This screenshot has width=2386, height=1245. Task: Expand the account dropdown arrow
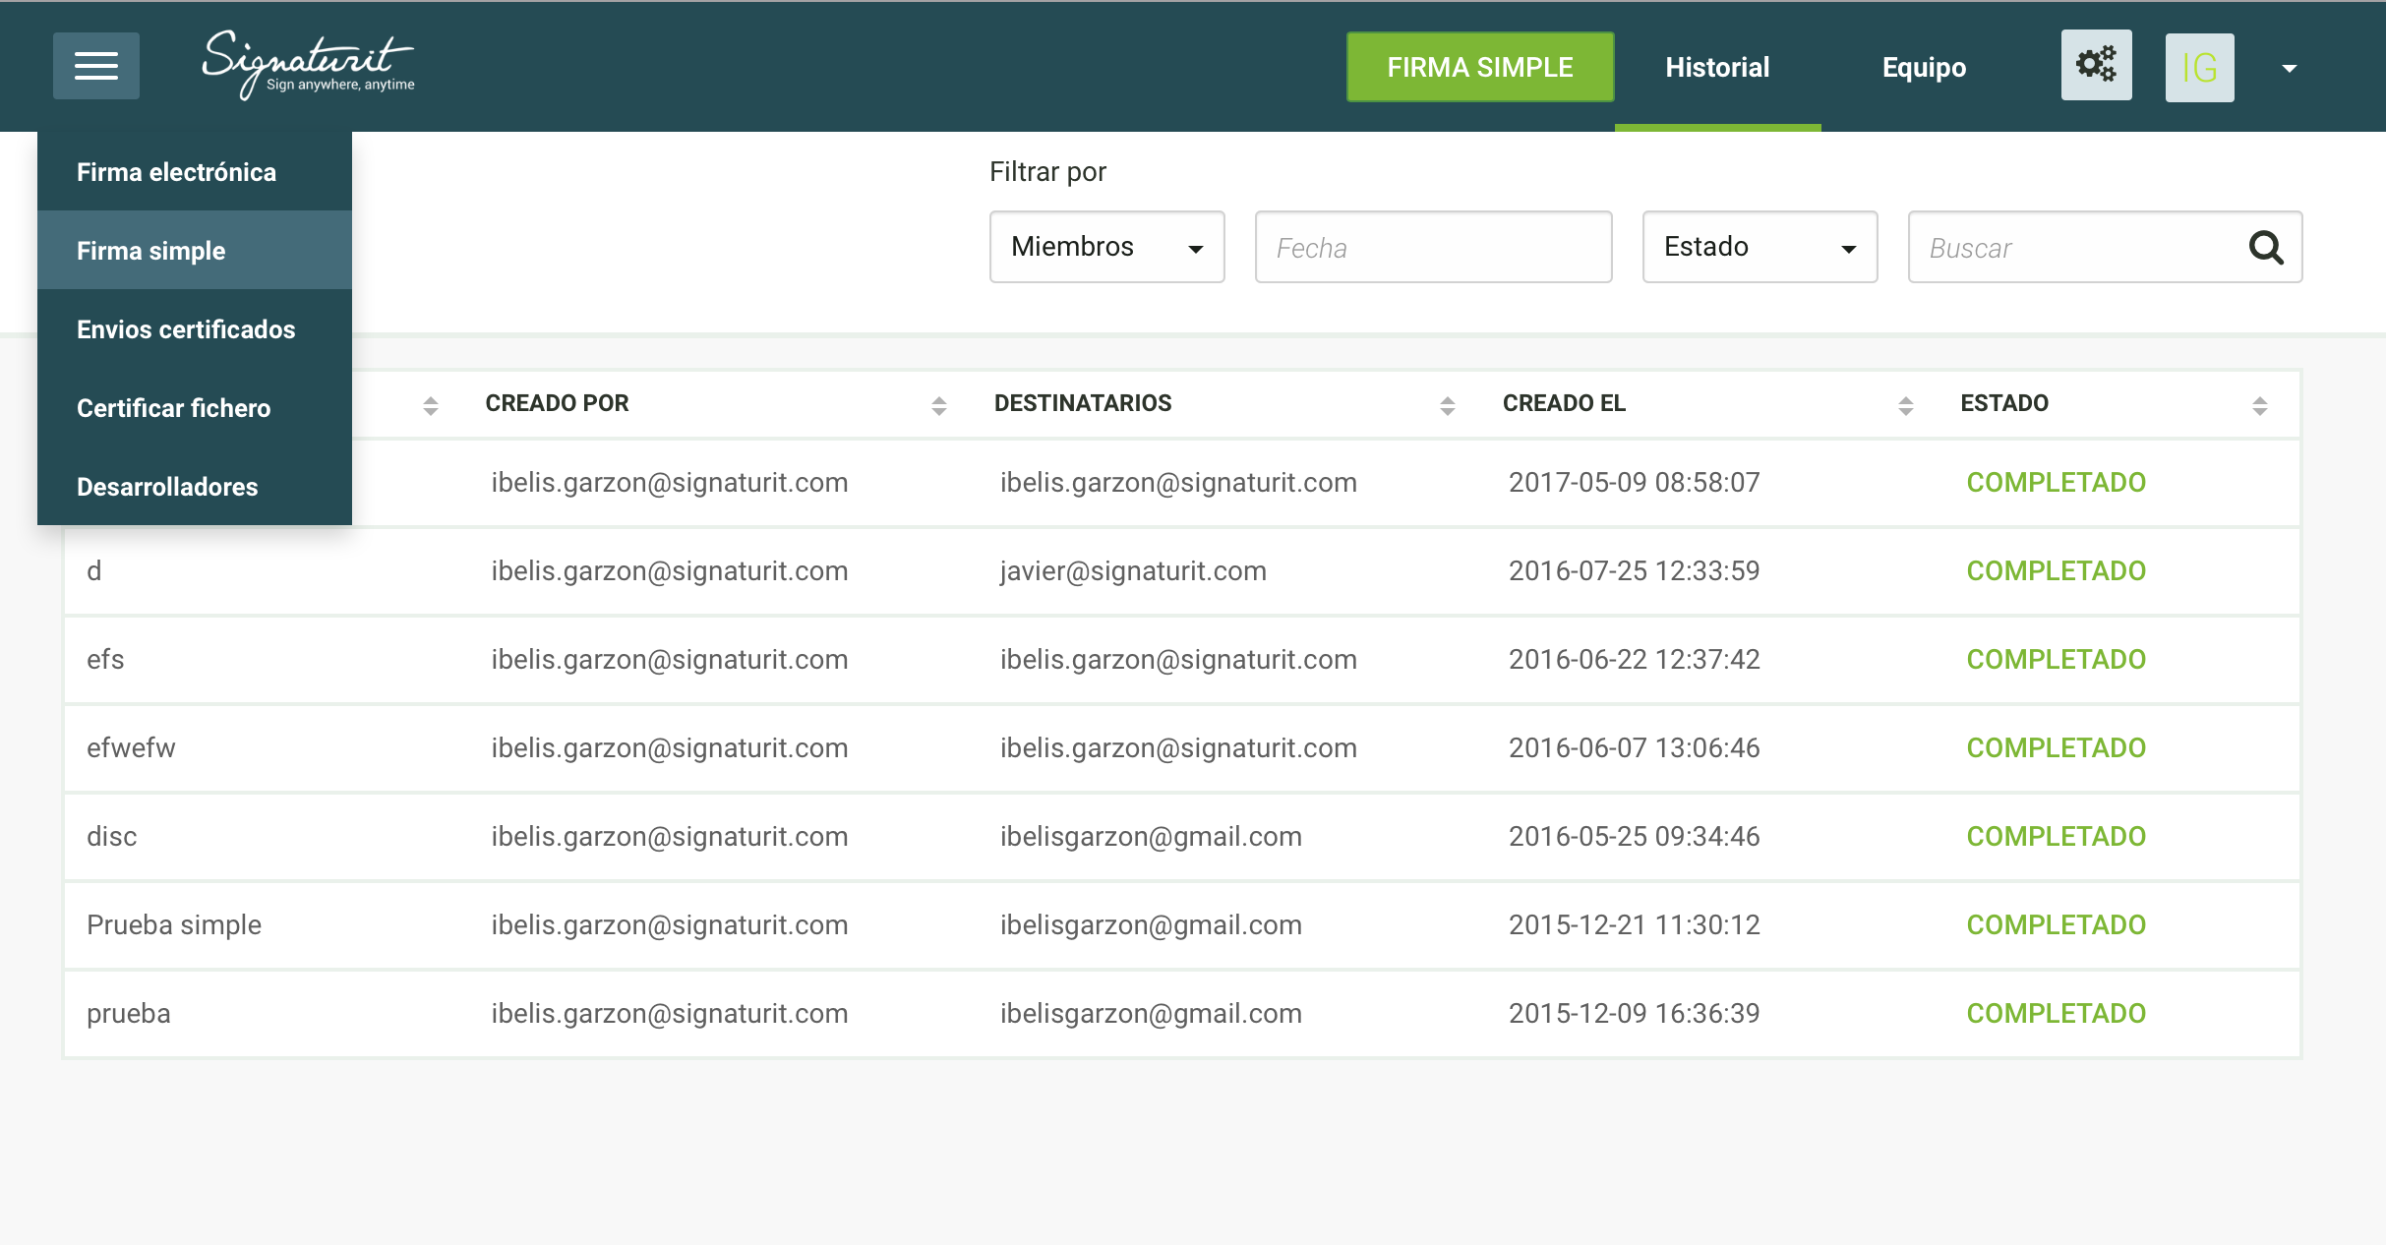2290,68
